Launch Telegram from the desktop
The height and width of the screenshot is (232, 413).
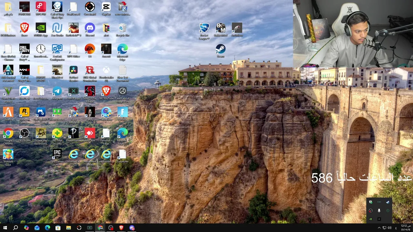(57, 92)
